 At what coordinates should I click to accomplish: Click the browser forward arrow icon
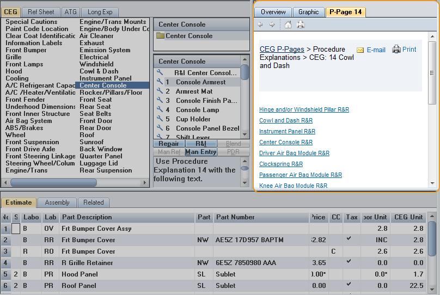[x=272, y=24]
